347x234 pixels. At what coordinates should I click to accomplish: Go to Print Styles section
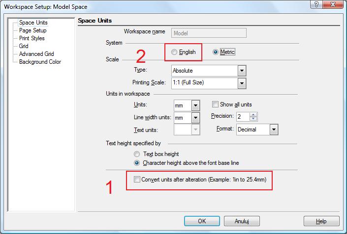(x=32, y=38)
